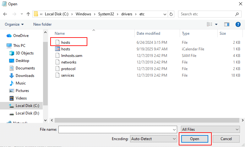Screen dimensions: 245x147
Task: Expand the view options dropdown arrow
Action: click(x=216, y=24)
